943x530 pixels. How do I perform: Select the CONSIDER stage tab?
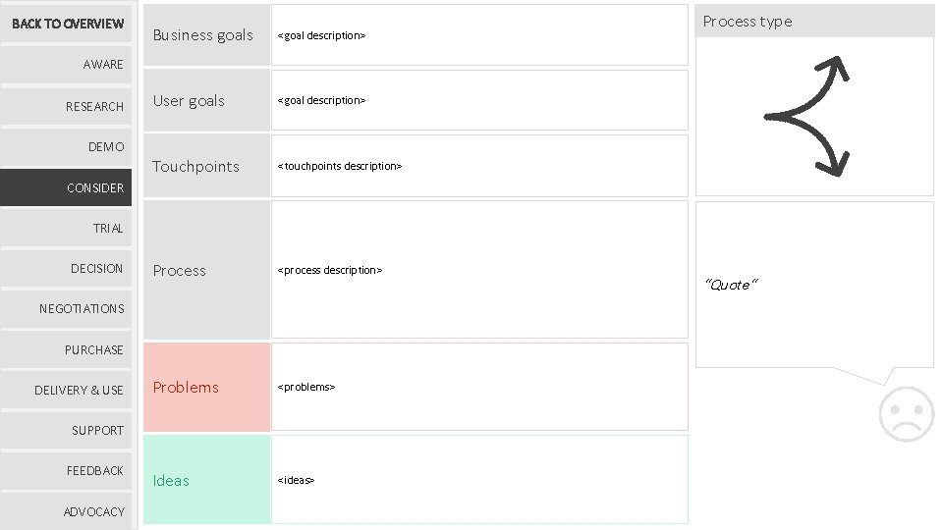pyautogui.click(x=68, y=187)
